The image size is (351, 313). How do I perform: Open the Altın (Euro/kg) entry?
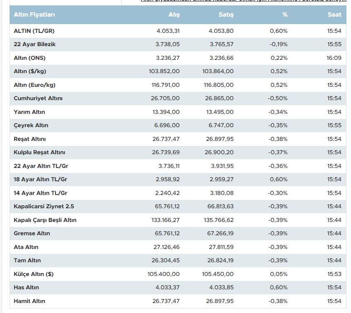pos(34,85)
